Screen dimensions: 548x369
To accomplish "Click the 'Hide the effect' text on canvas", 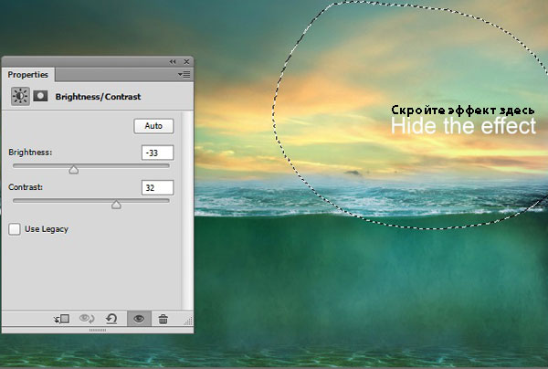I will 463,126.
